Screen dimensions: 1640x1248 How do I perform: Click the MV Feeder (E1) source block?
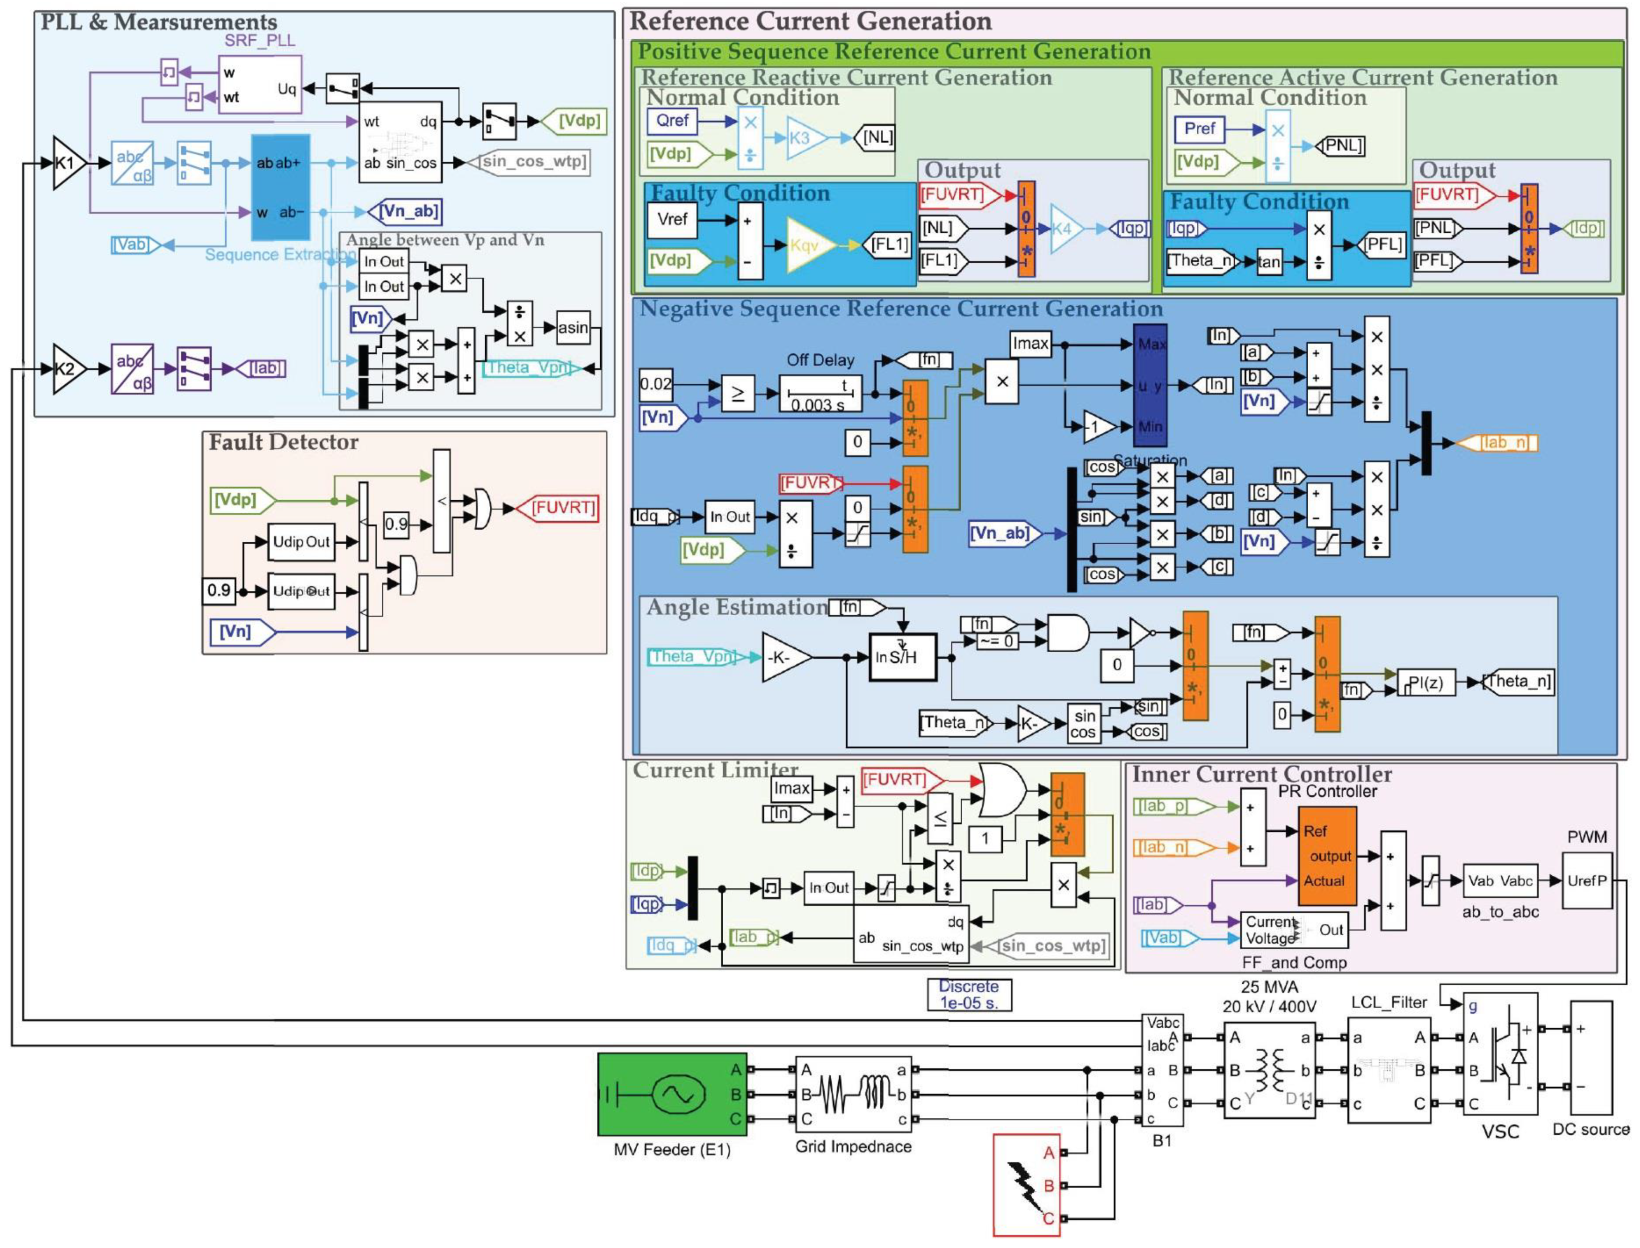tap(672, 1093)
